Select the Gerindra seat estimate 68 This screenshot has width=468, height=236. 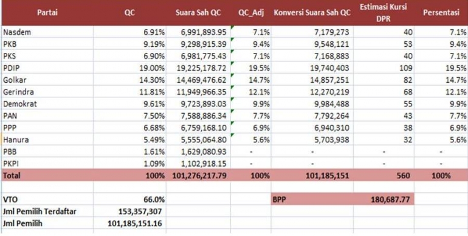[384, 92]
